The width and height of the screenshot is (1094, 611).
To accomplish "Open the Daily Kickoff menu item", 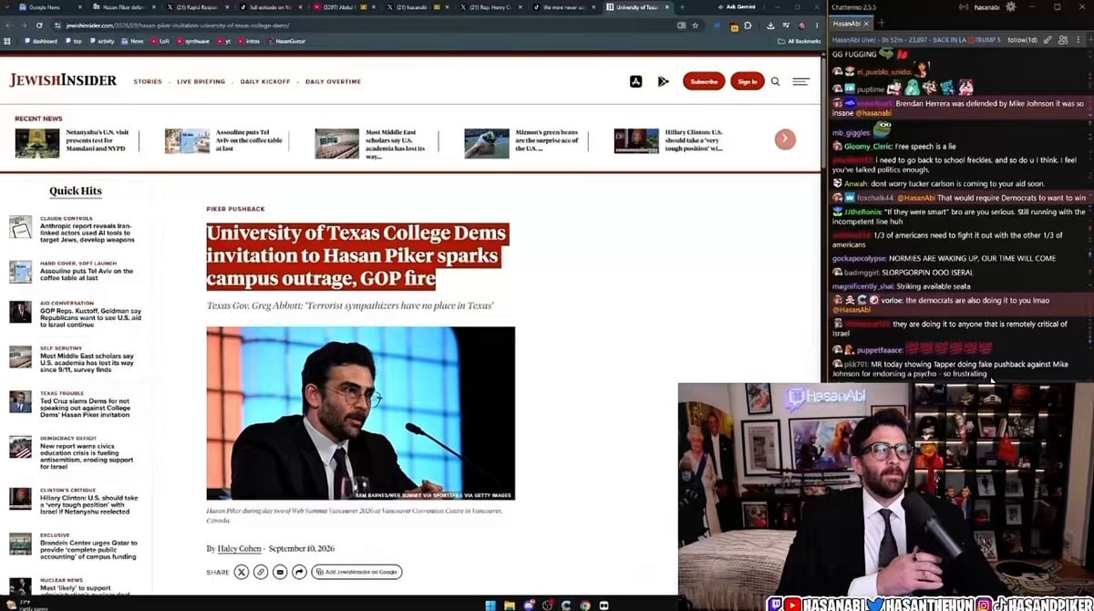I will [x=265, y=81].
